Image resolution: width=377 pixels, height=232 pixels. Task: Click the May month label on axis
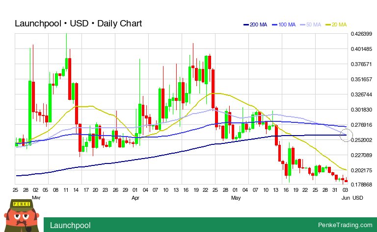tap(236, 198)
